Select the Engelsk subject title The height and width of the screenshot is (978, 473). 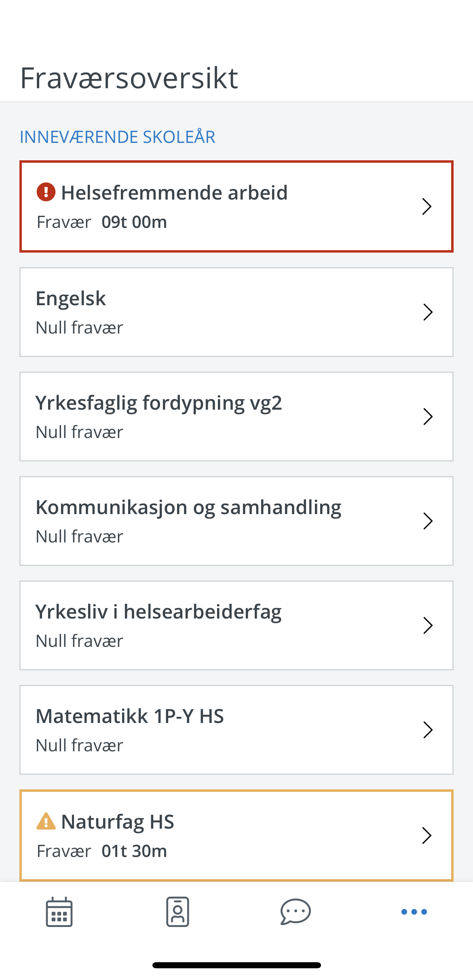coord(71,299)
